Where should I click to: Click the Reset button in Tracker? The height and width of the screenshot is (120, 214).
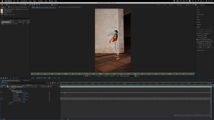pos(200,47)
